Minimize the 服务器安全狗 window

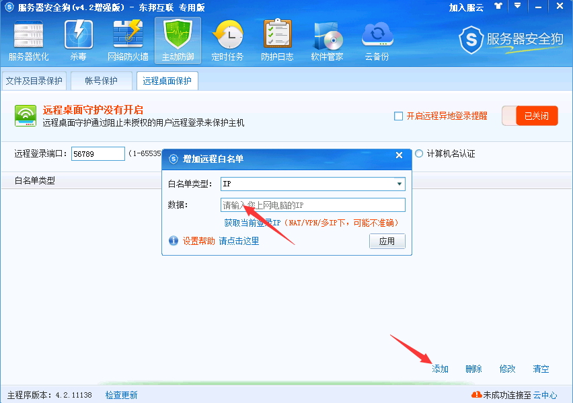click(538, 7)
